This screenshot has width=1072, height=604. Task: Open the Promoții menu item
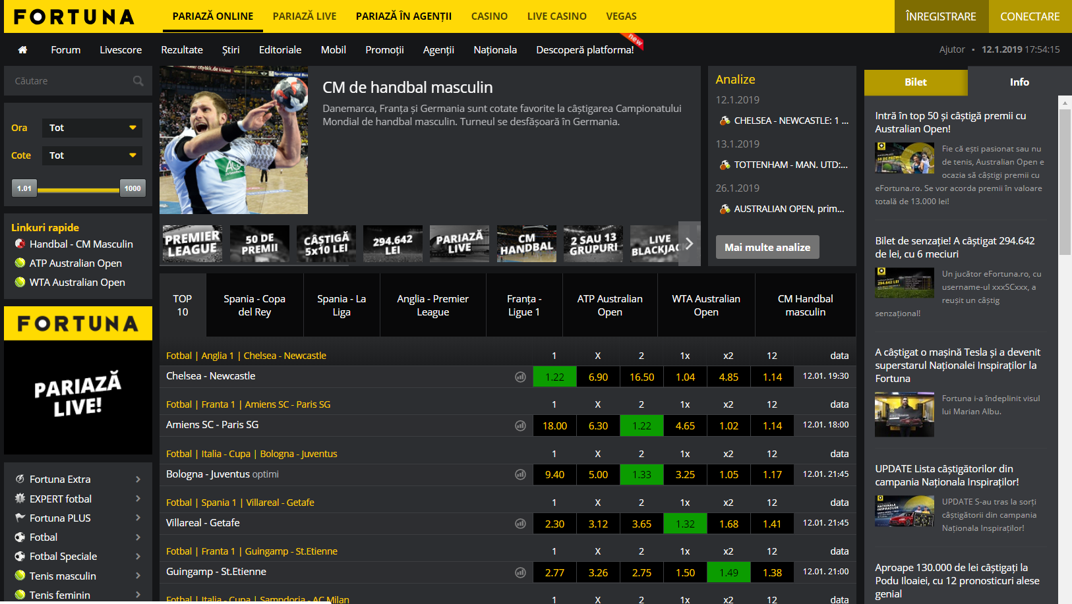tap(384, 50)
